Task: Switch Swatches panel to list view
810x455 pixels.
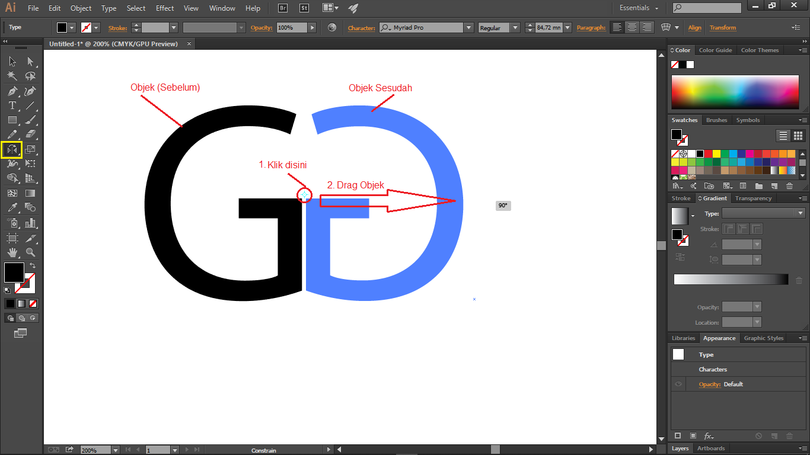Action: (784, 136)
